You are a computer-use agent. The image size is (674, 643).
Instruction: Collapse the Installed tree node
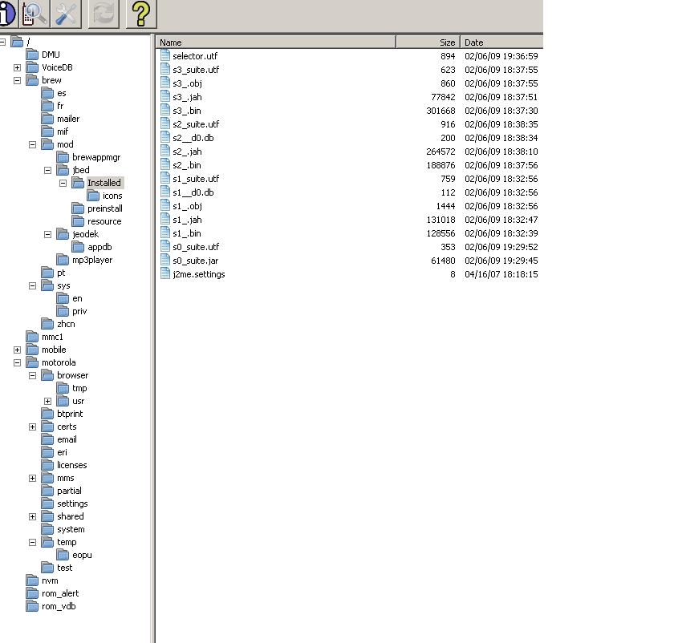tap(63, 183)
